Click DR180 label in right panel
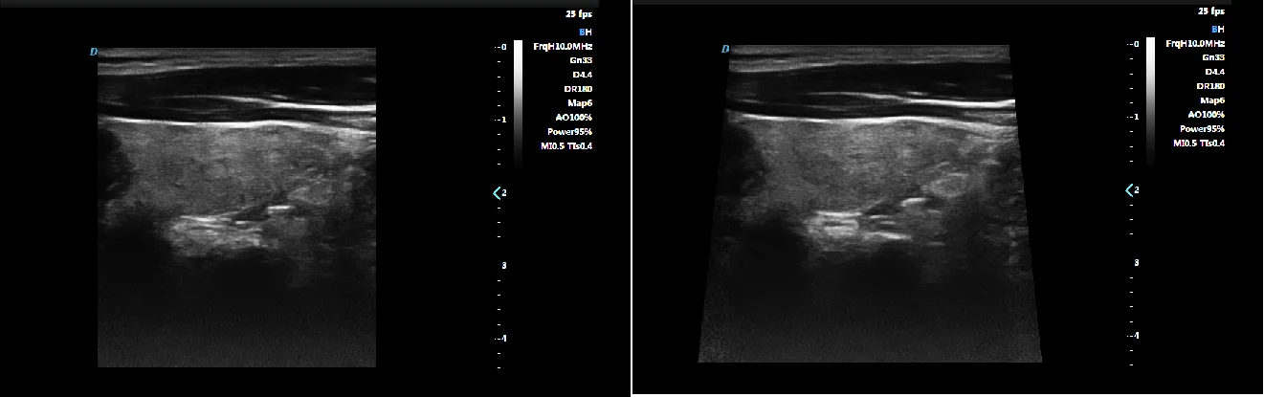The width and height of the screenshot is (1264, 397). coord(1211,86)
